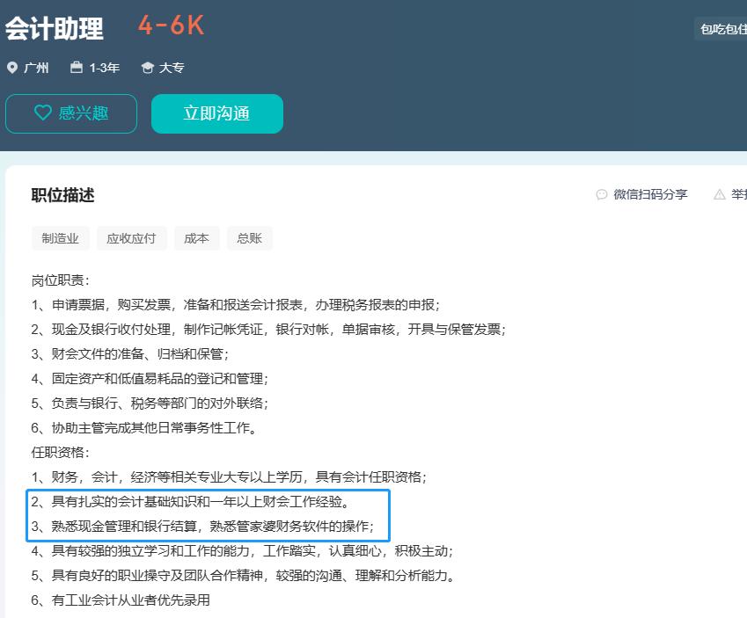Click the 广州 location text
The height and width of the screenshot is (618, 747).
tap(36, 68)
